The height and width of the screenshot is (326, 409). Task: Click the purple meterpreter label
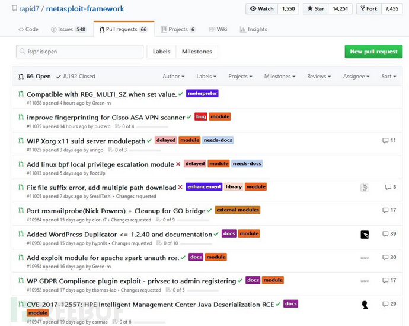tap(202, 93)
